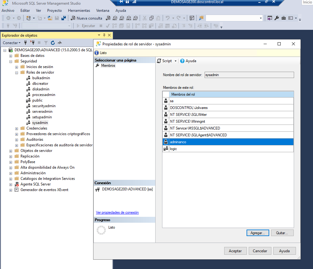Screen dimensions: 313x269
Task: Select the dbcreator server role
Action: pos(40,84)
